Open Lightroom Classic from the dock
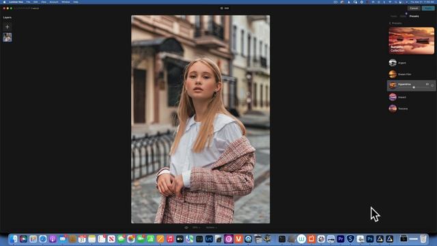Image resolution: width=437 pixels, height=246 pixels. click(209, 239)
